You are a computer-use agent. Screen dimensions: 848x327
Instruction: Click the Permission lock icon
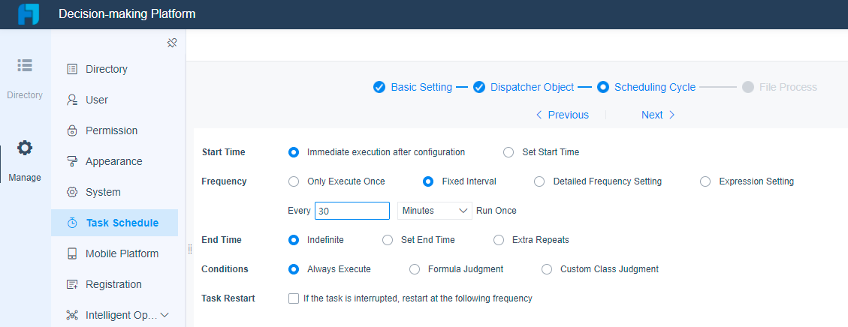coord(72,130)
